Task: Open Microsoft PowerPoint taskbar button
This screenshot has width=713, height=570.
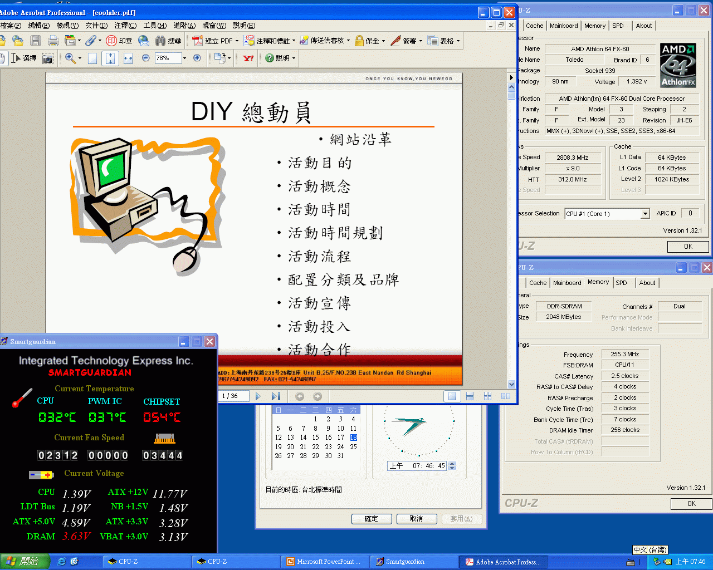Action: [325, 562]
